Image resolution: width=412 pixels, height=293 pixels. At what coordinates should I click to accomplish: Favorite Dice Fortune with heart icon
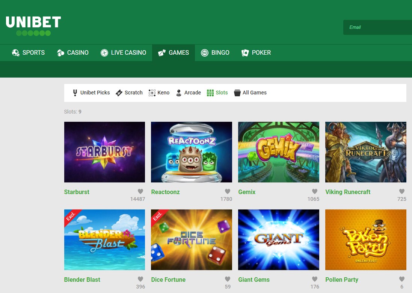tap(228, 279)
